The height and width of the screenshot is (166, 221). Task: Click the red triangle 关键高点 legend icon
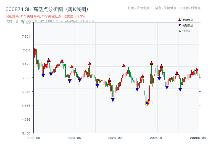180,20
